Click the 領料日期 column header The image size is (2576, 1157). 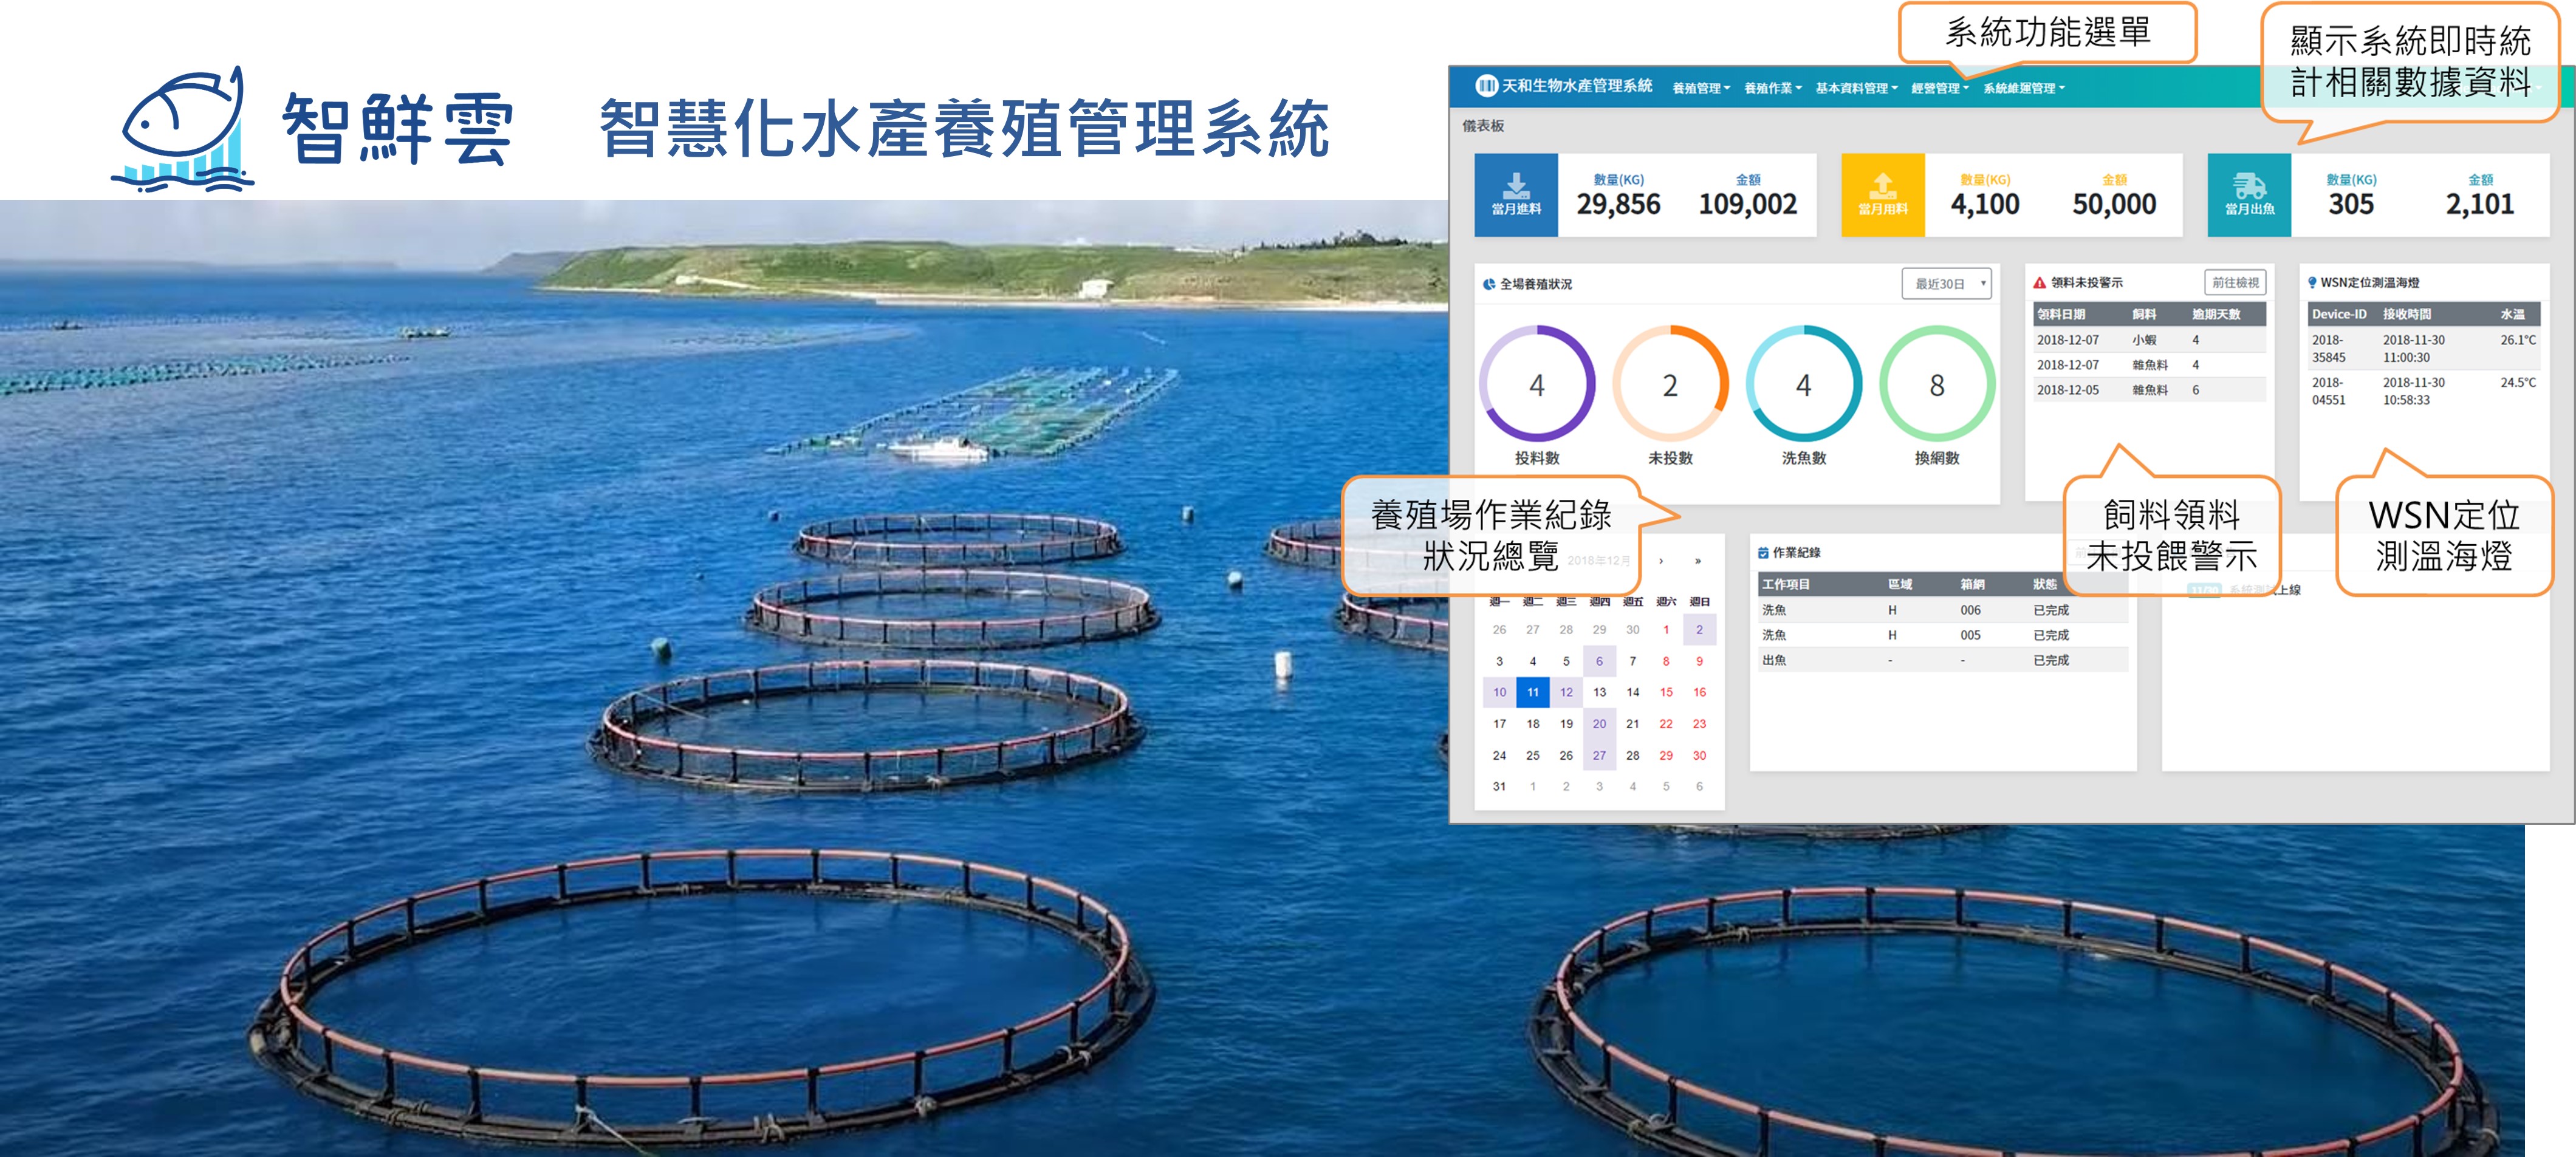pyautogui.click(x=2061, y=314)
